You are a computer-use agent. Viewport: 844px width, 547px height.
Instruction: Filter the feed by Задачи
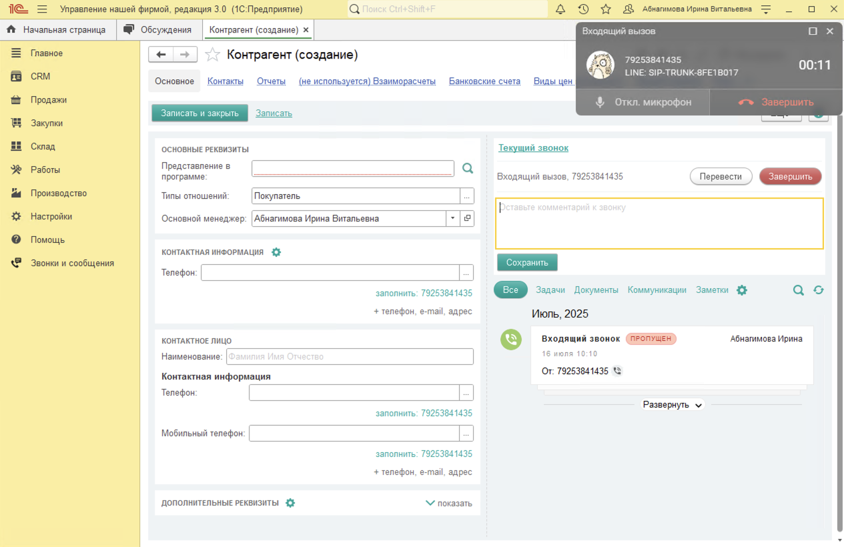tap(550, 290)
